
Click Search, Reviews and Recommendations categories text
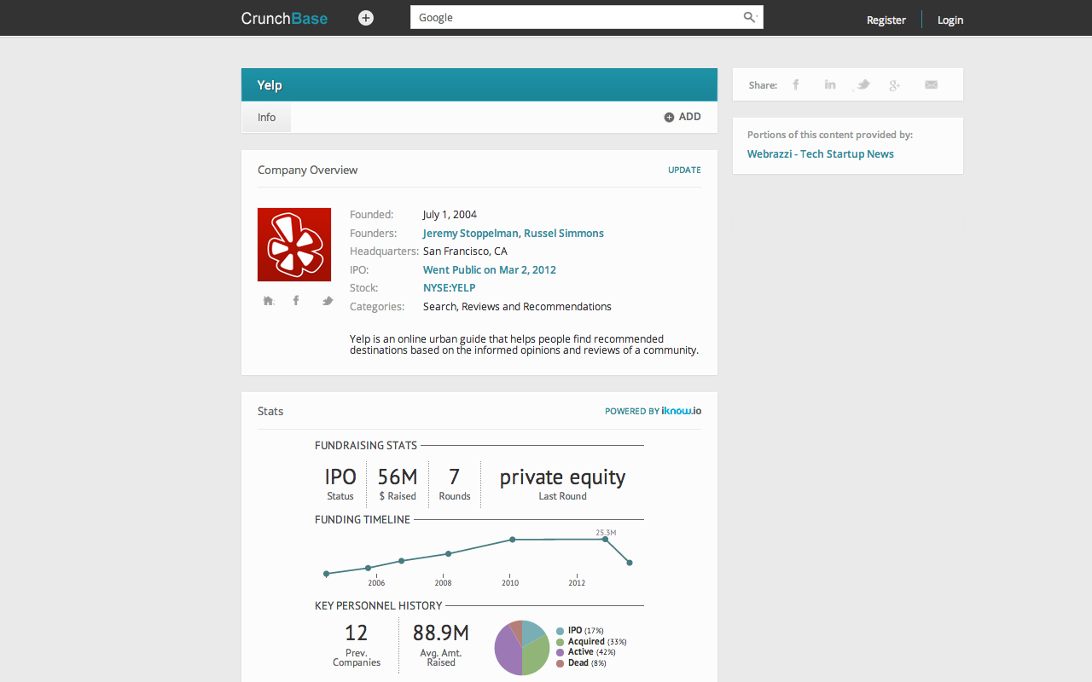[517, 307]
